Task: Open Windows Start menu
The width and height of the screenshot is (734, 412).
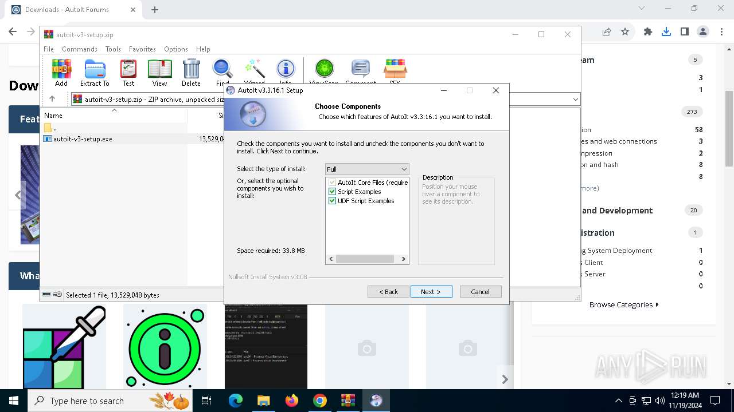Action: 13,401
